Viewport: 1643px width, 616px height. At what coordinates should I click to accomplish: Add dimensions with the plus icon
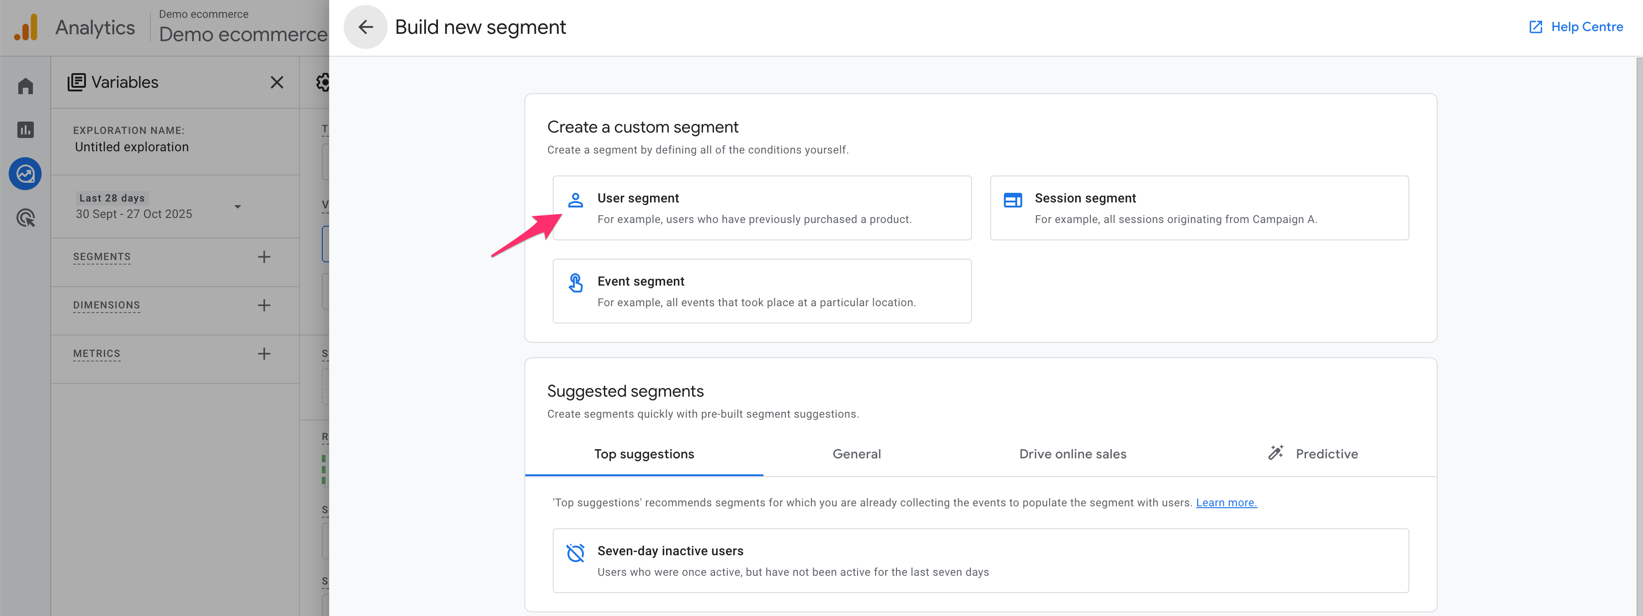[x=263, y=305]
